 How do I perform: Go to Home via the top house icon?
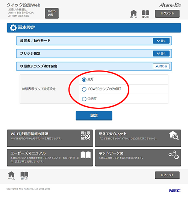pyautogui.click(x=134, y=14)
